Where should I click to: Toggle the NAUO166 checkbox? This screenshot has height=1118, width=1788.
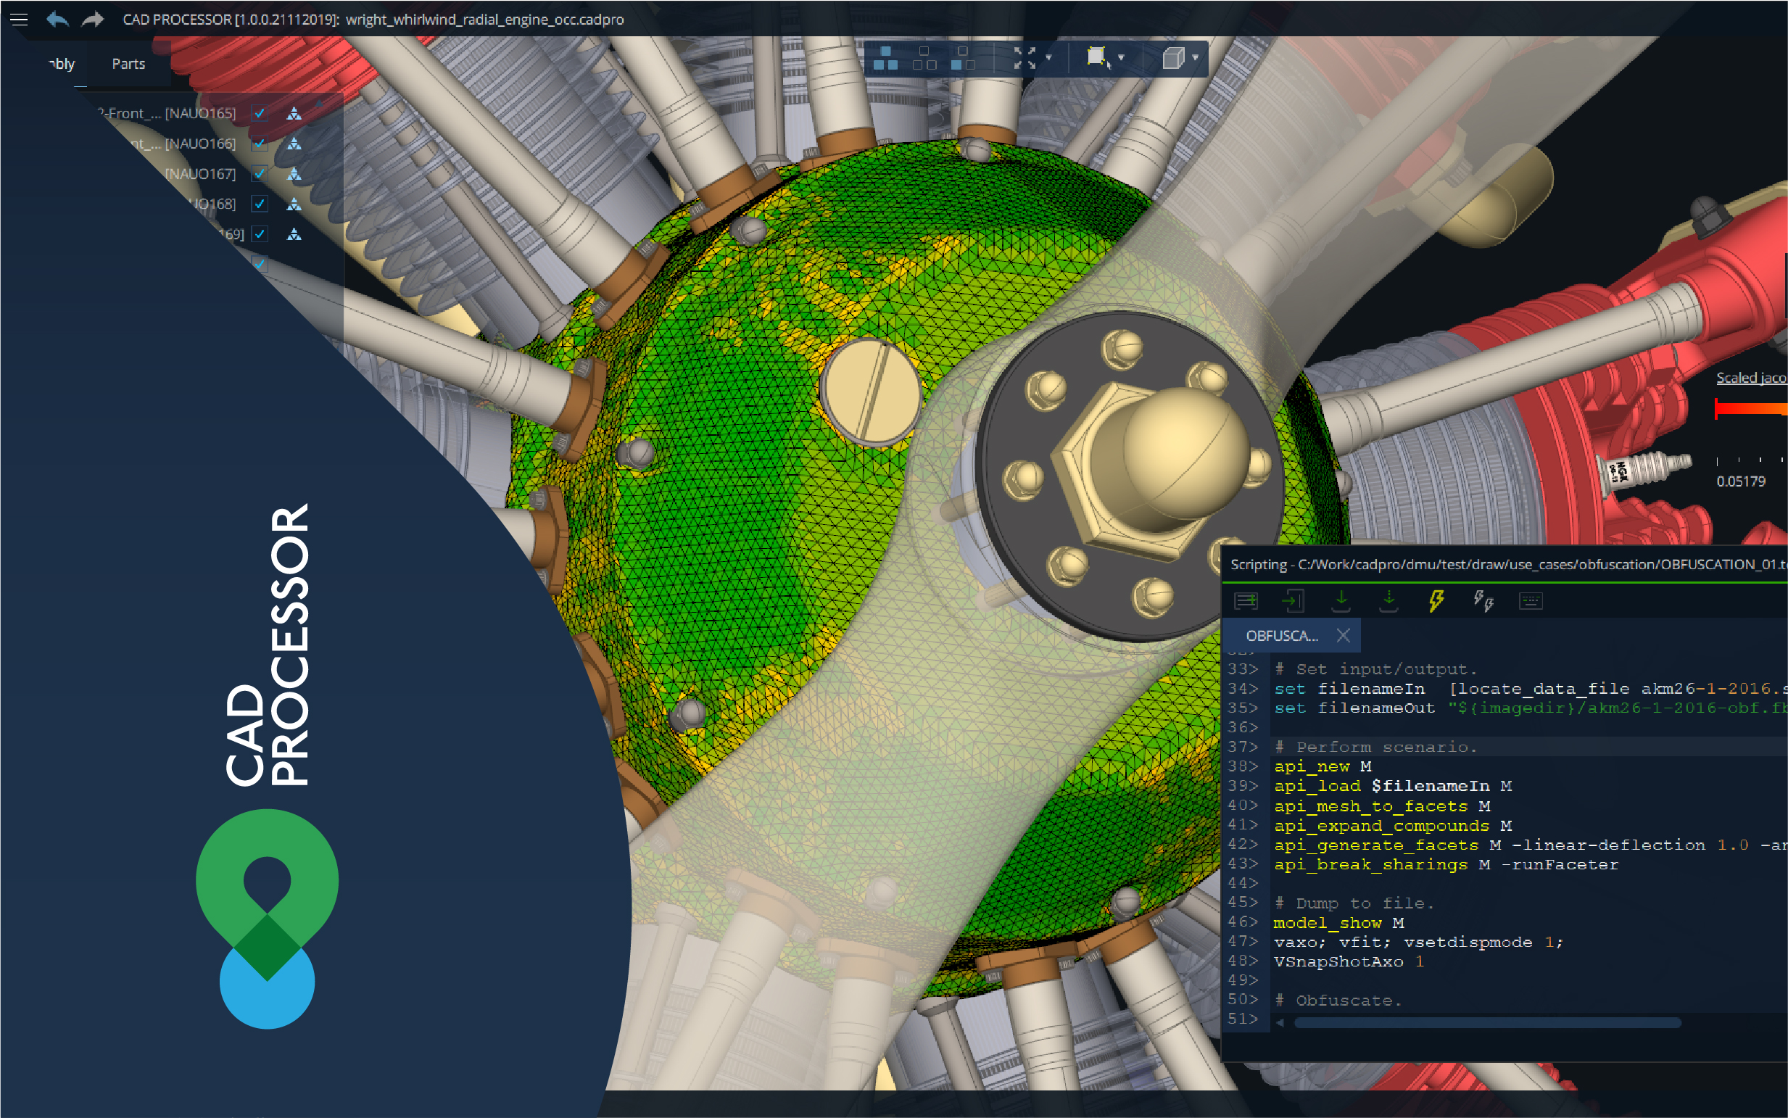point(260,144)
